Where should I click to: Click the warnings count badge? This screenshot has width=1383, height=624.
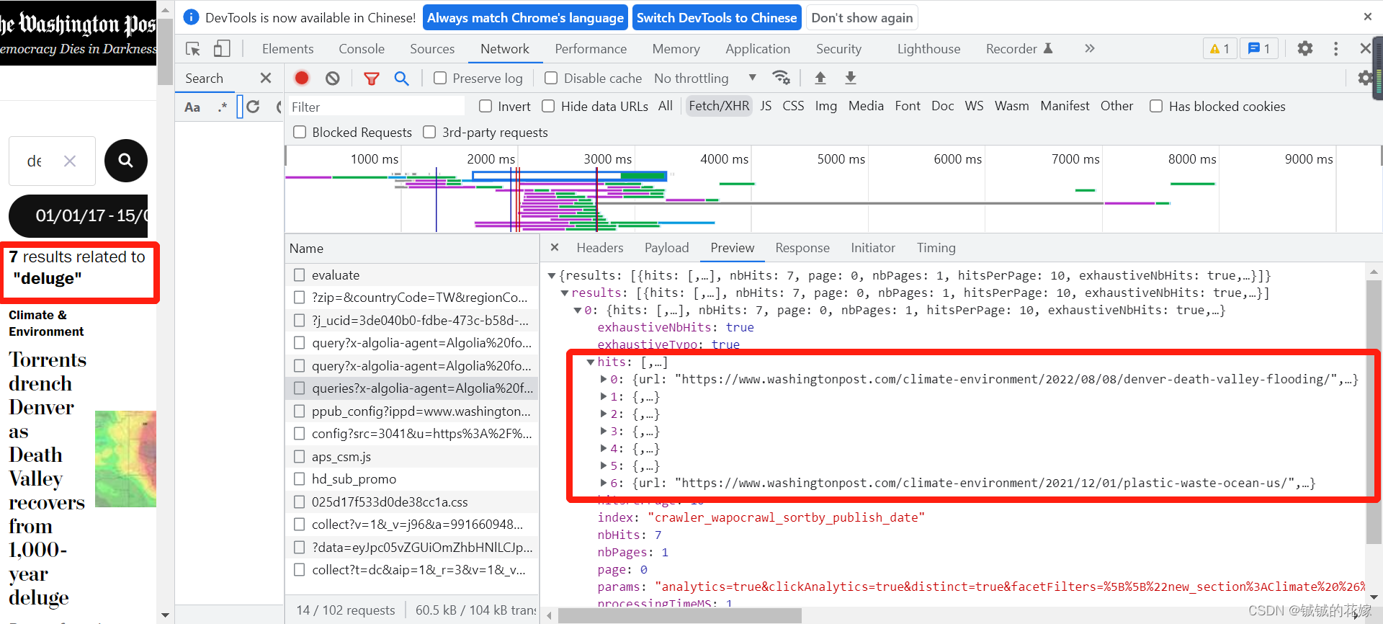(x=1219, y=48)
